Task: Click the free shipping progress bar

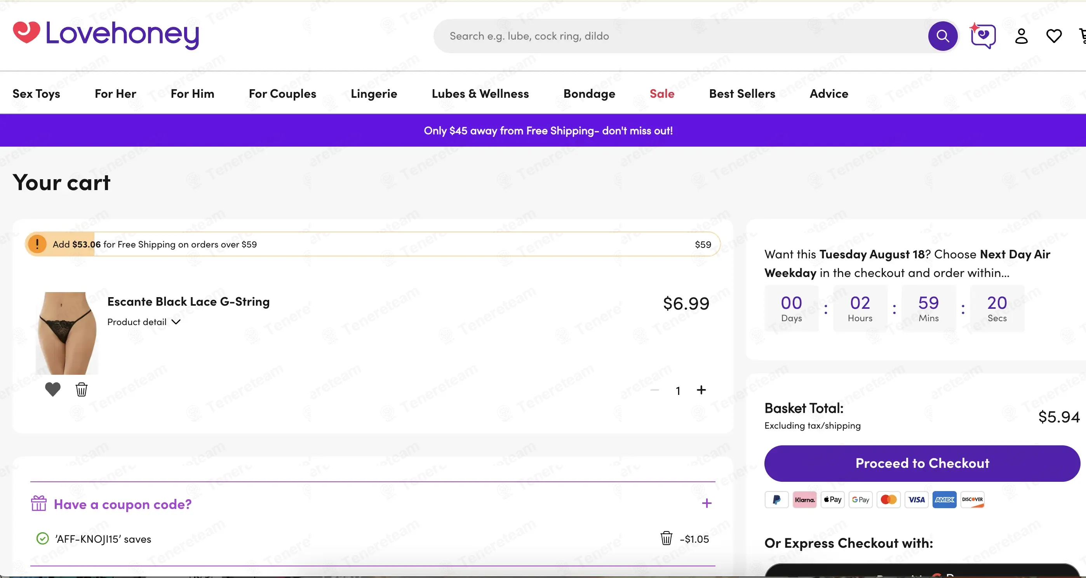Action: click(x=372, y=244)
